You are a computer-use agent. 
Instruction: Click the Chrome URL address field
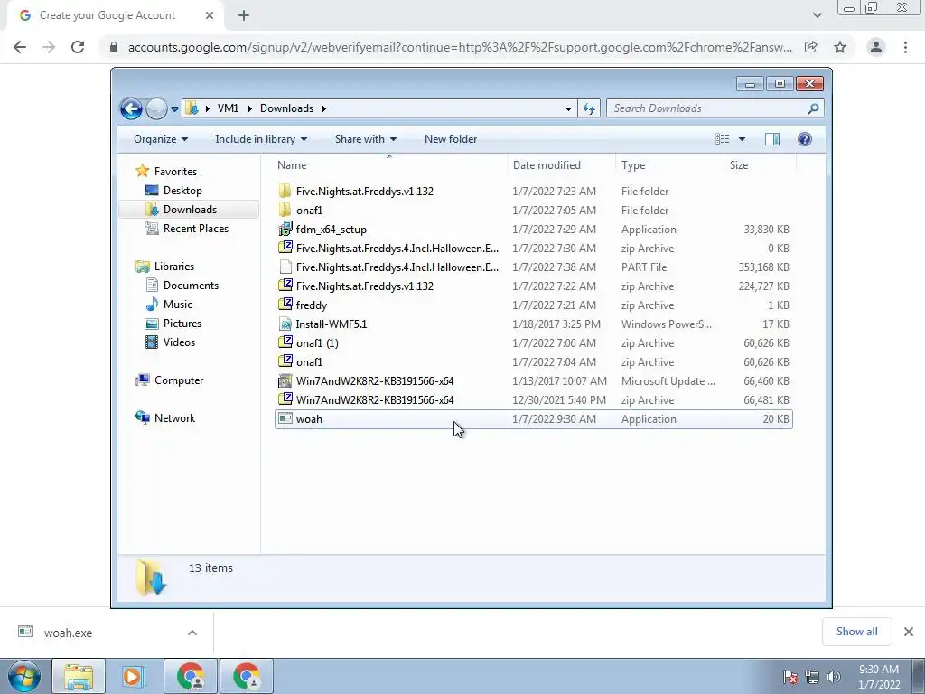tap(460, 47)
